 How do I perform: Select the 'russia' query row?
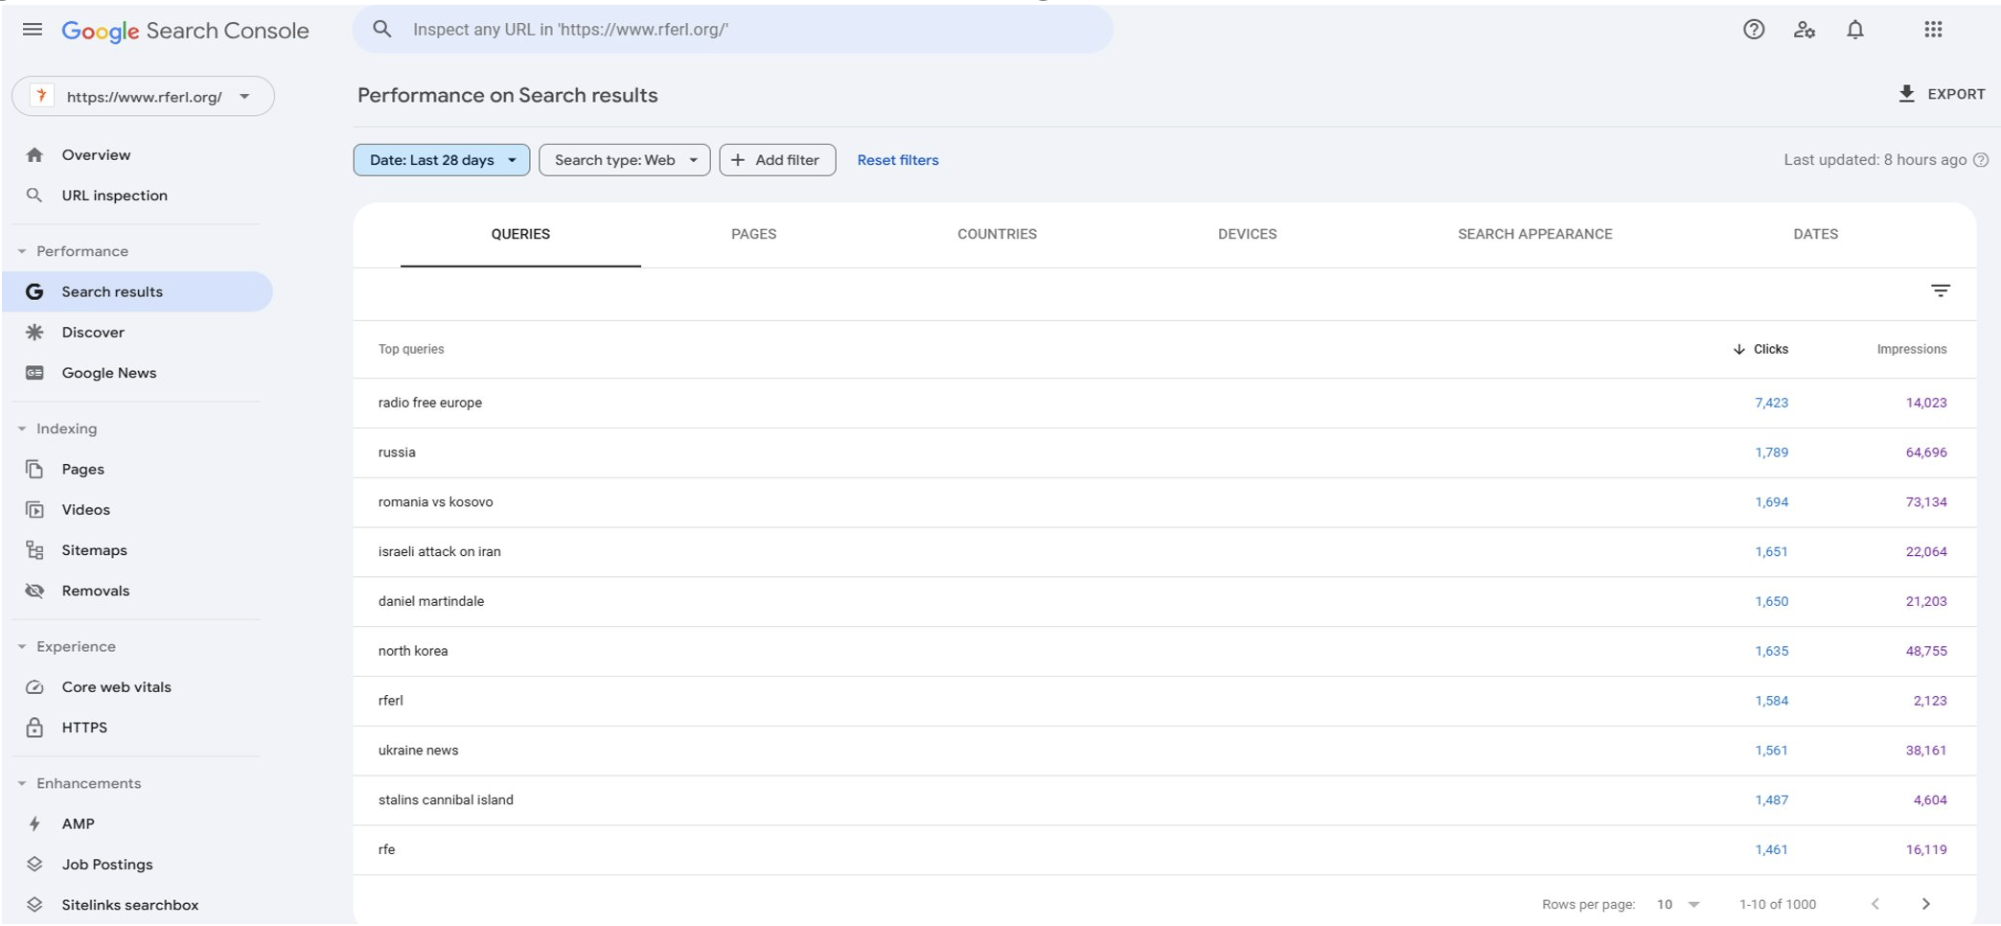click(x=1164, y=453)
